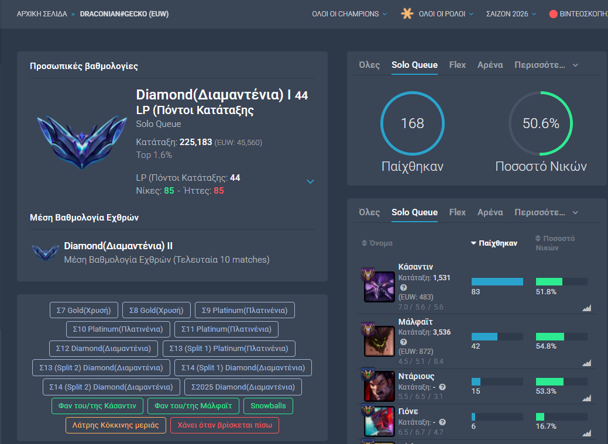Image resolution: width=608 pixels, height=444 pixels.
Task: Click the Φαν του/της Κάσαντιν tag
Action: pos(97,406)
